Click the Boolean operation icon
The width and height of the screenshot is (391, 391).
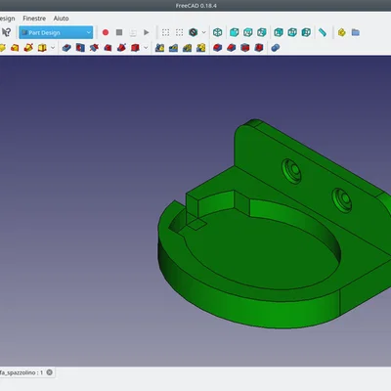[276, 48]
